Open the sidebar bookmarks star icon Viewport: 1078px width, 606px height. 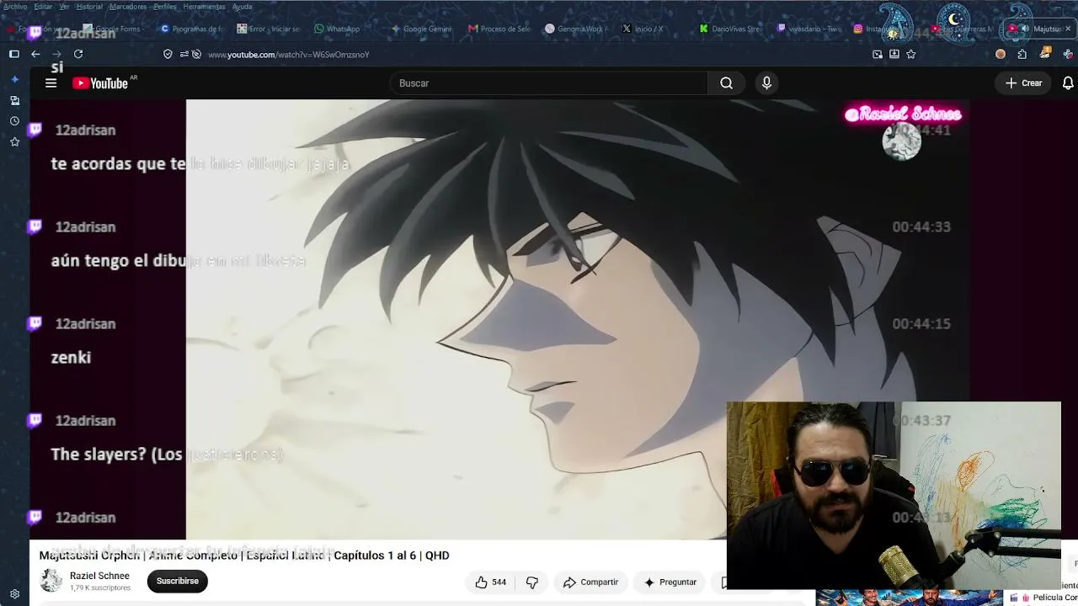(14, 141)
